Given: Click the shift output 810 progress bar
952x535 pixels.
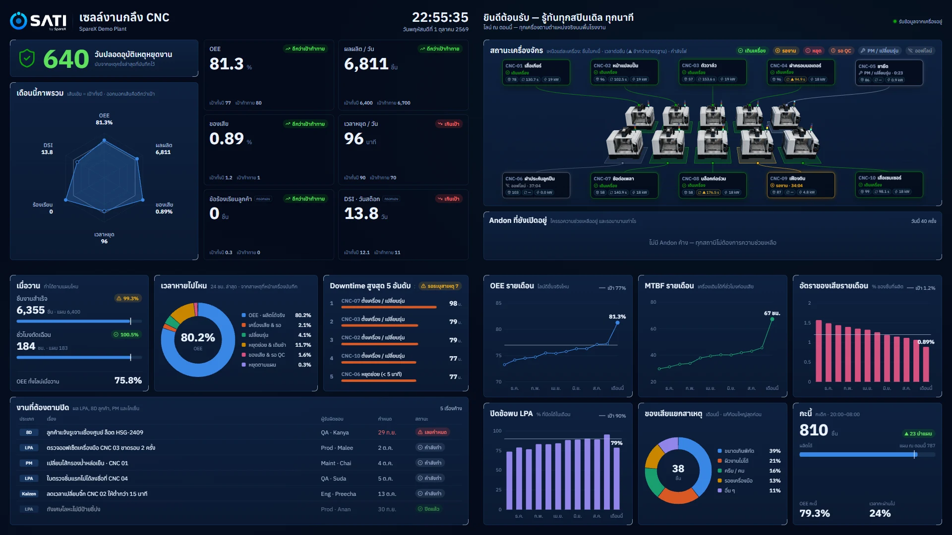Looking at the screenshot, I should coord(867,454).
